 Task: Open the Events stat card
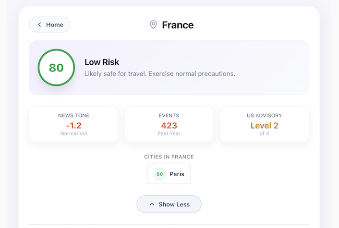[169, 124]
